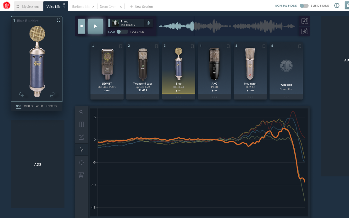Close the Baritone session tab
The height and width of the screenshot is (218, 349).
click(93, 7)
